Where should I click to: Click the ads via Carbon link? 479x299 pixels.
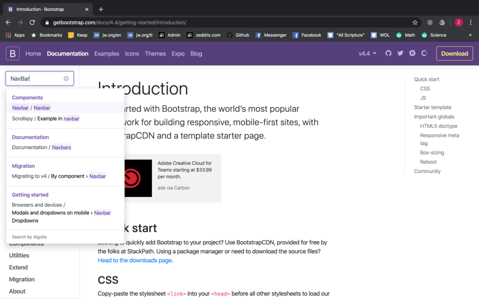(174, 188)
